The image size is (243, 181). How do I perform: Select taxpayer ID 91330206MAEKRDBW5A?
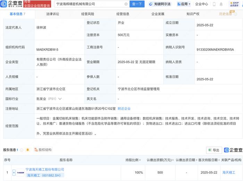coord(215,50)
